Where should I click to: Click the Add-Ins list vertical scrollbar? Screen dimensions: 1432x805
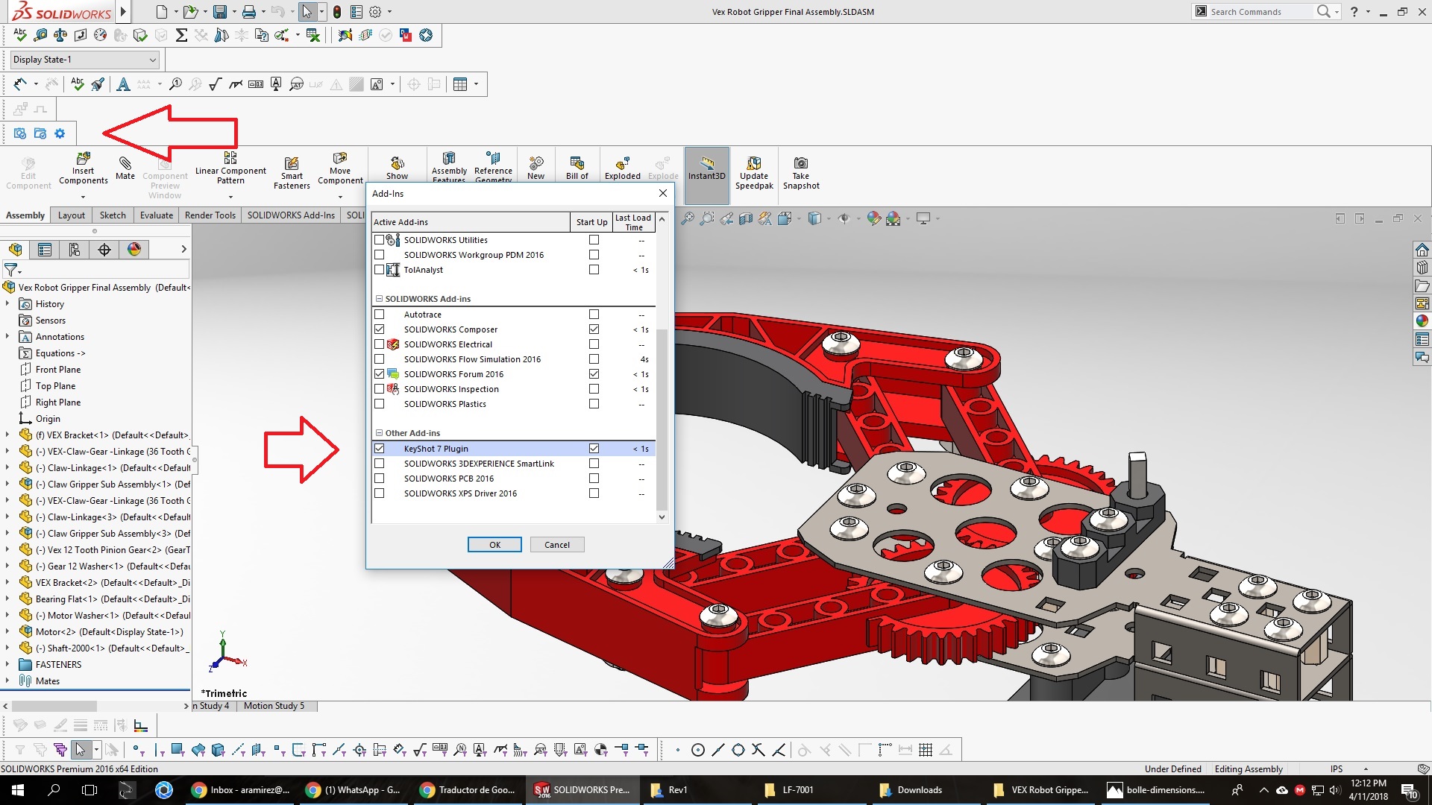pyautogui.click(x=662, y=417)
